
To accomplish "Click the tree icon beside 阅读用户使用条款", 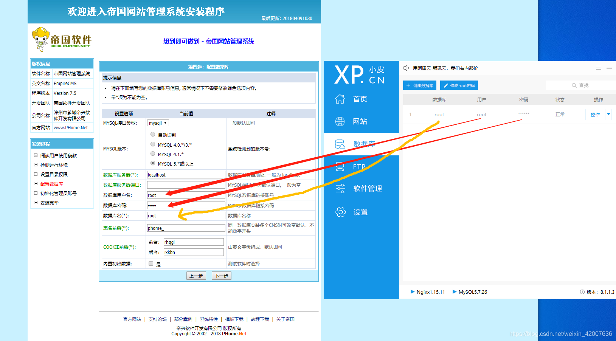I will tap(36, 155).
